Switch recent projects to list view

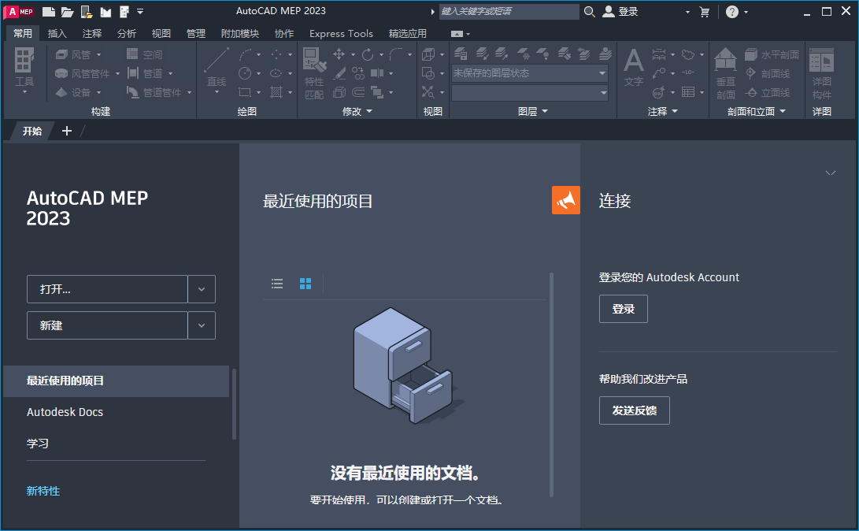[277, 284]
